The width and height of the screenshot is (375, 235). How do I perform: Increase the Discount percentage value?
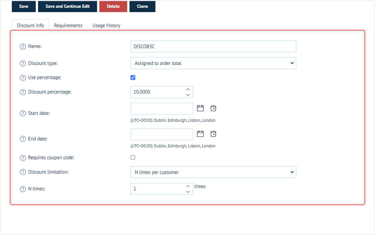coord(188,89)
